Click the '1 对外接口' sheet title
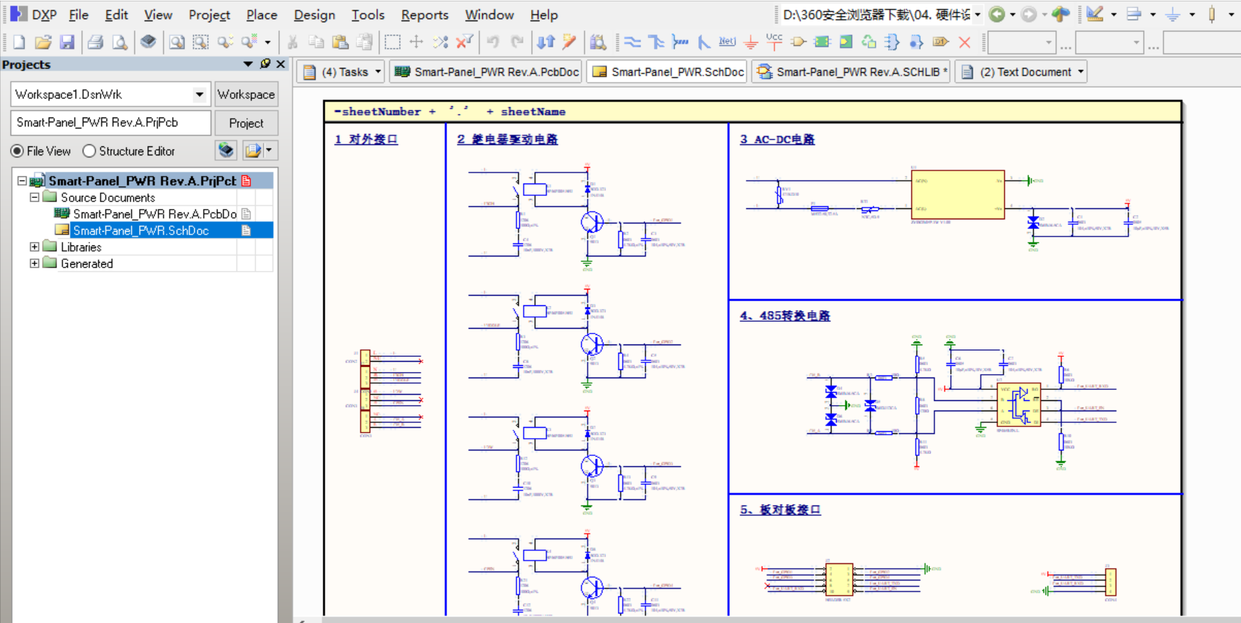1241x623 pixels. tap(366, 140)
